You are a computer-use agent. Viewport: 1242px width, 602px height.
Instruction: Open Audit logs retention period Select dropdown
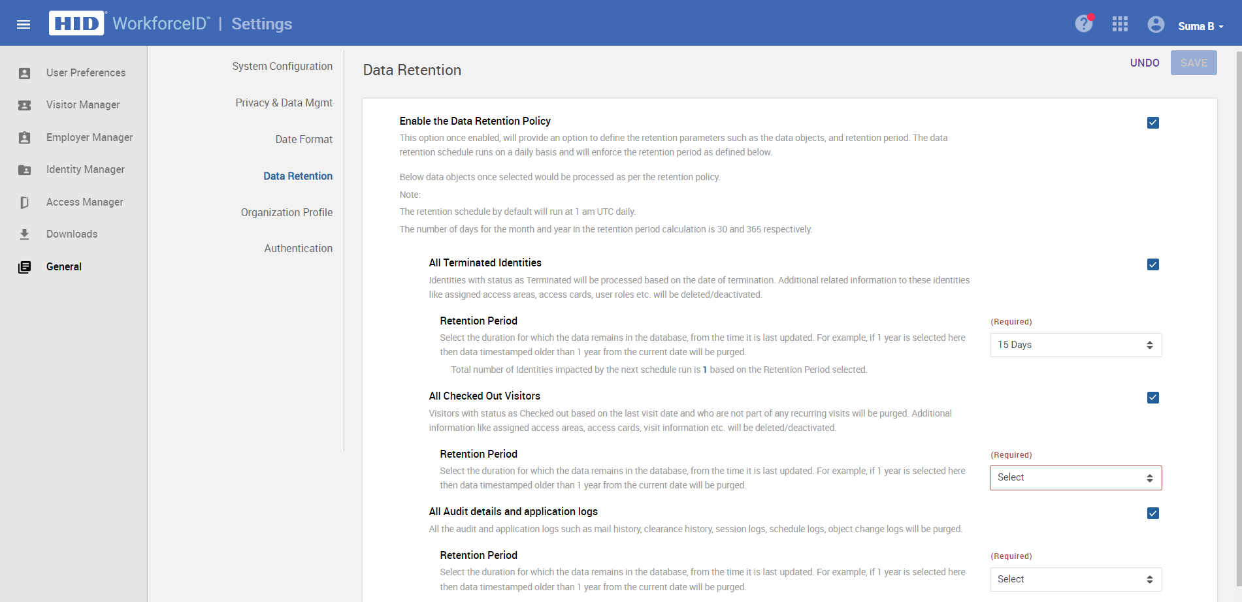(x=1075, y=579)
